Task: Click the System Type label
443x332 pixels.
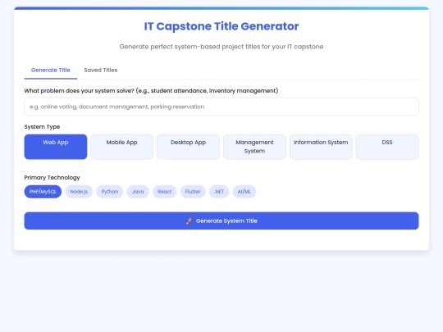Action: 42,127
